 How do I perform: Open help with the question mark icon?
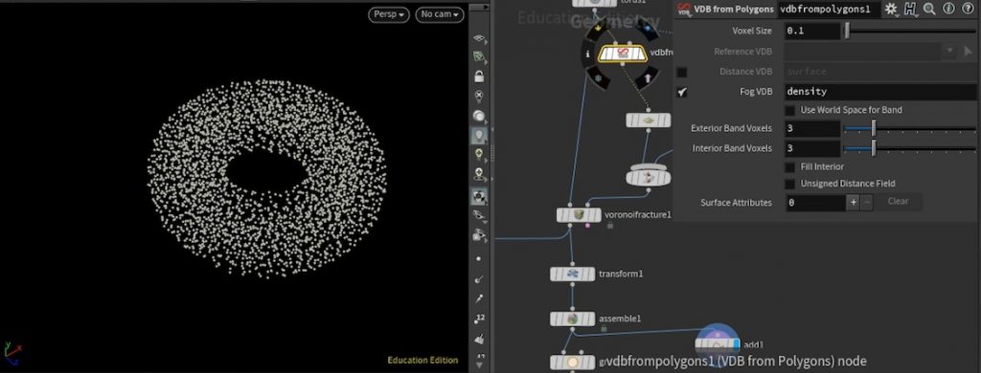968,9
